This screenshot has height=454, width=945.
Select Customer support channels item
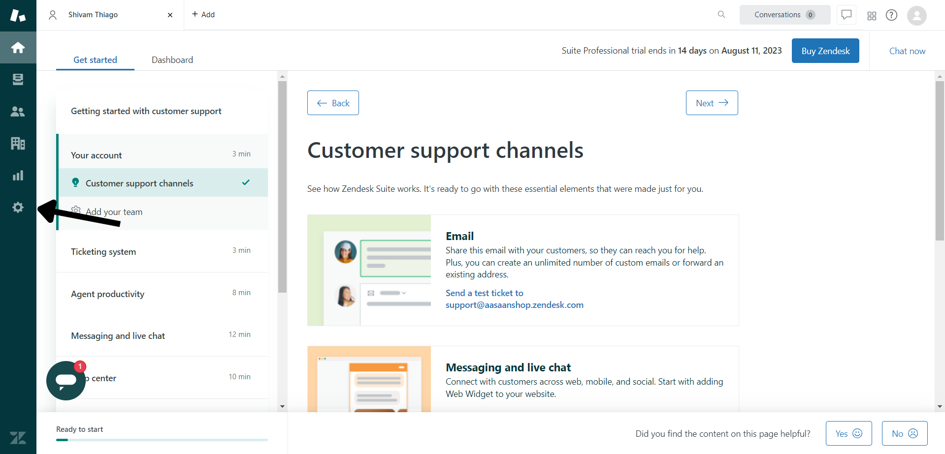163,183
